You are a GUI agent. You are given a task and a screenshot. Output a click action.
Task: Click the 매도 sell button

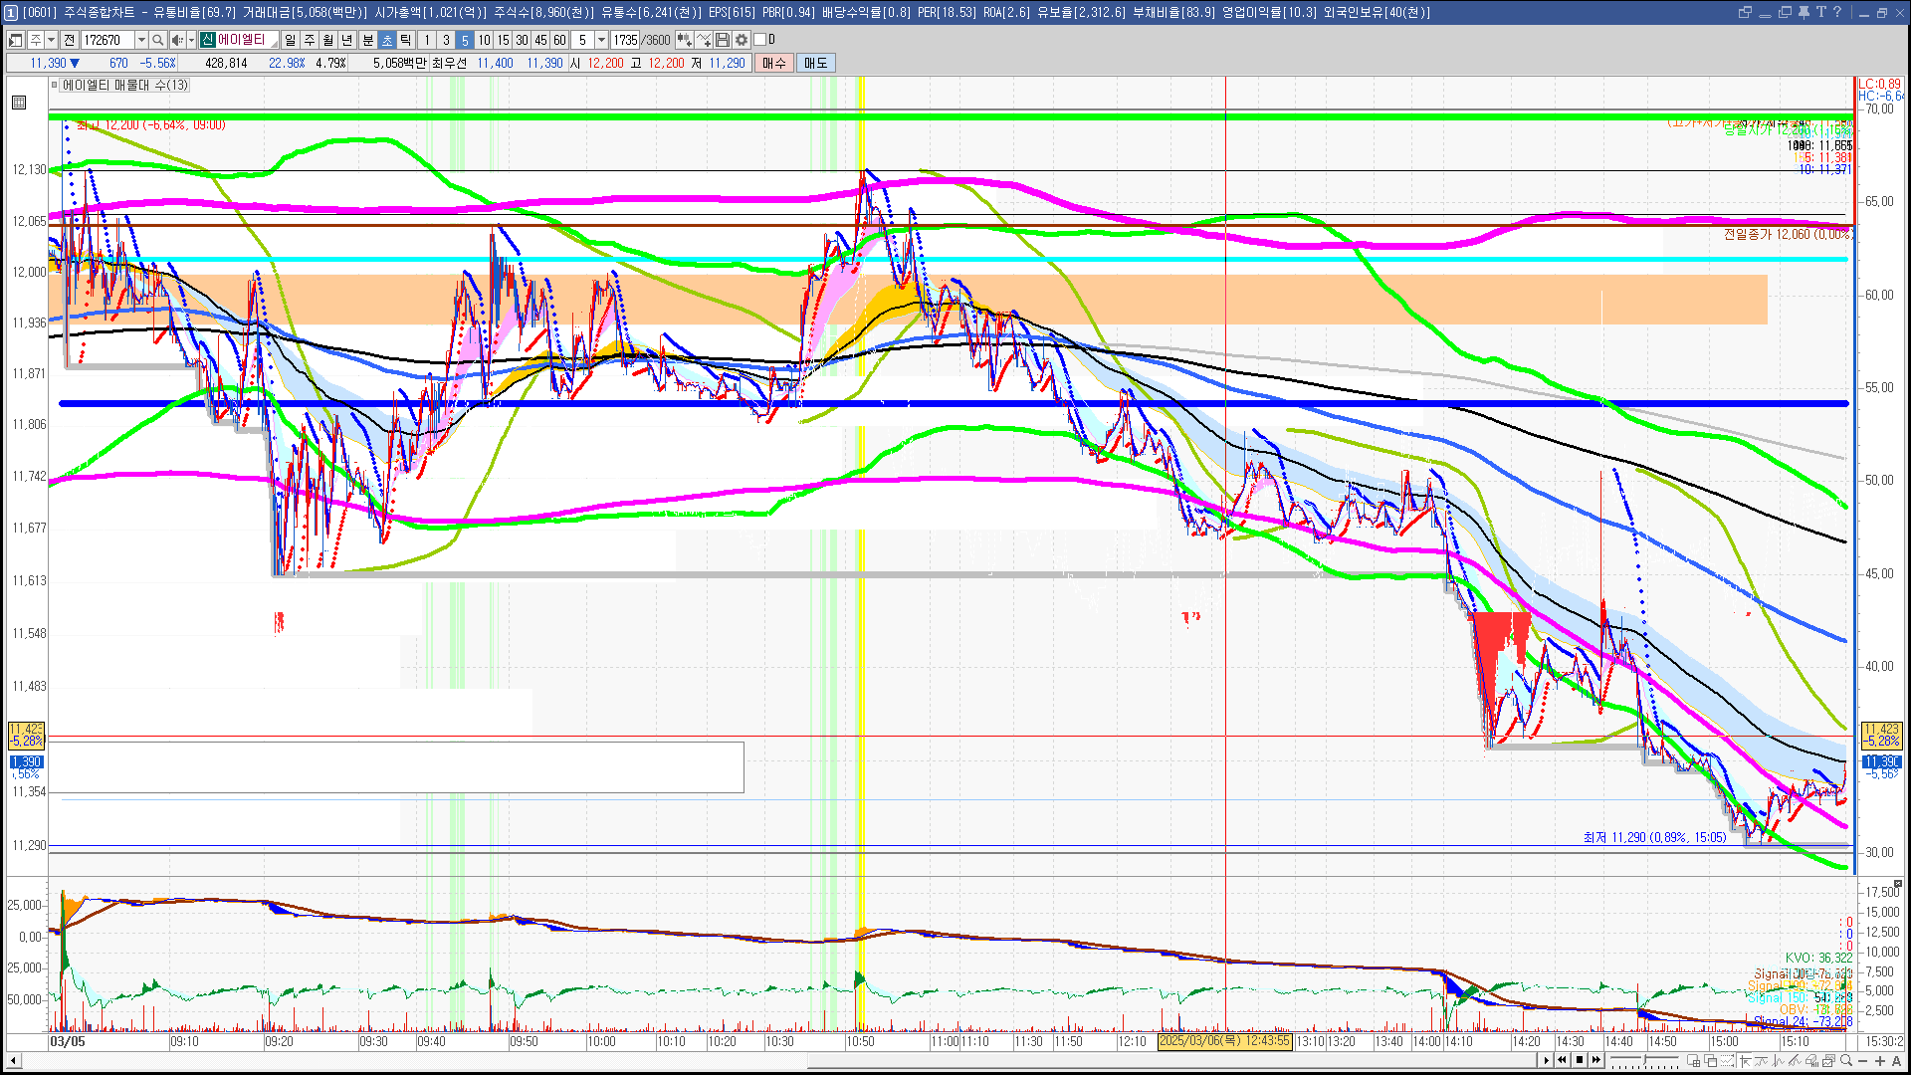(815, 63)
